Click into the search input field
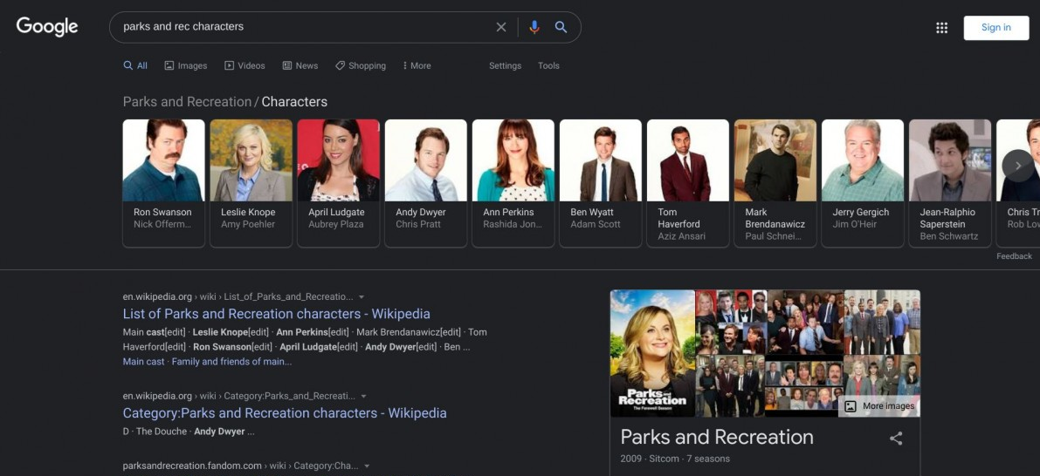The height and width of the screenshot is (476, 1040). (x=305, y=27)
